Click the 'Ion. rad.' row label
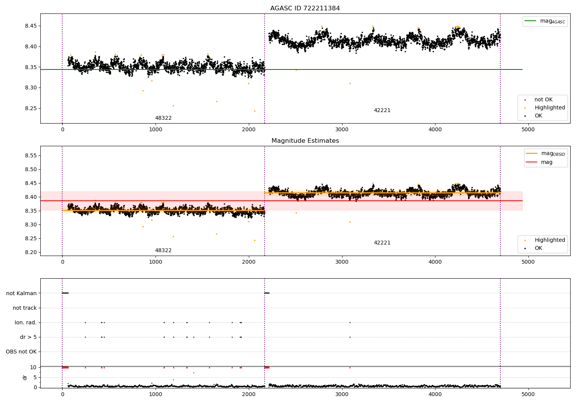 click(26, 322)
